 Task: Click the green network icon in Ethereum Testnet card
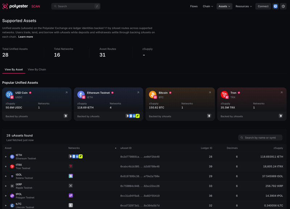138,116
